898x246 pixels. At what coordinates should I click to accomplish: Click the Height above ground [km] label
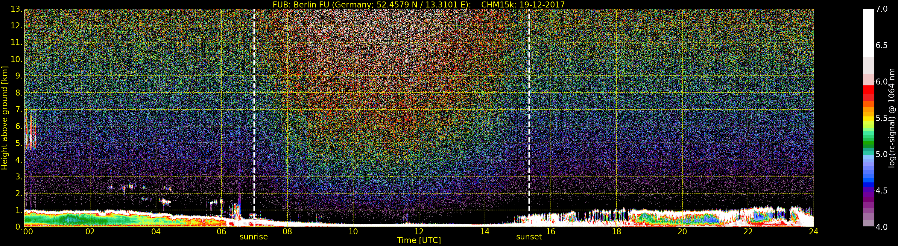click(4, 118)
